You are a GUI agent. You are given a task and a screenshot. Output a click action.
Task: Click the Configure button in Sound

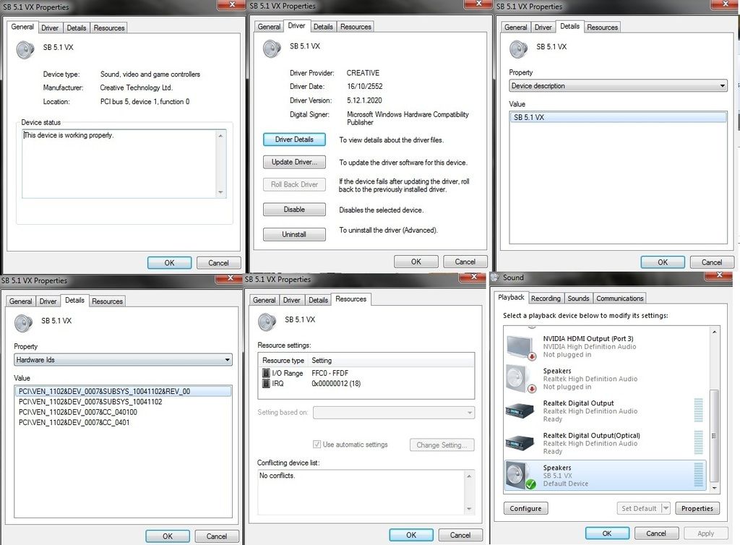[x=525, y=508]
